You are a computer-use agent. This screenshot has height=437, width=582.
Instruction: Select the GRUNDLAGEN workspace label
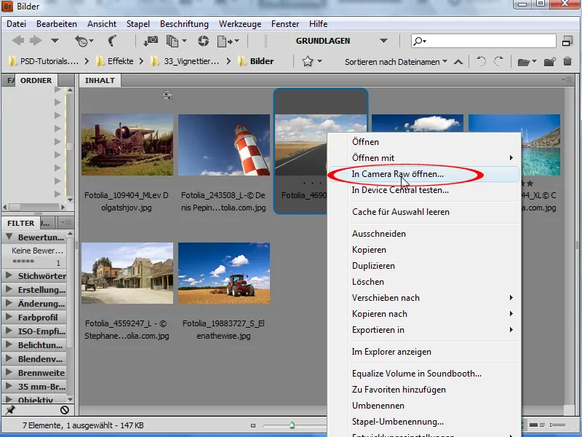(322, 41)
